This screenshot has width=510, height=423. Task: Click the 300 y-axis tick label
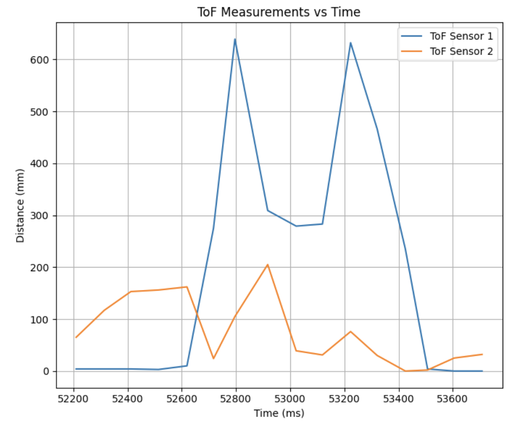(x=42, y=216)
